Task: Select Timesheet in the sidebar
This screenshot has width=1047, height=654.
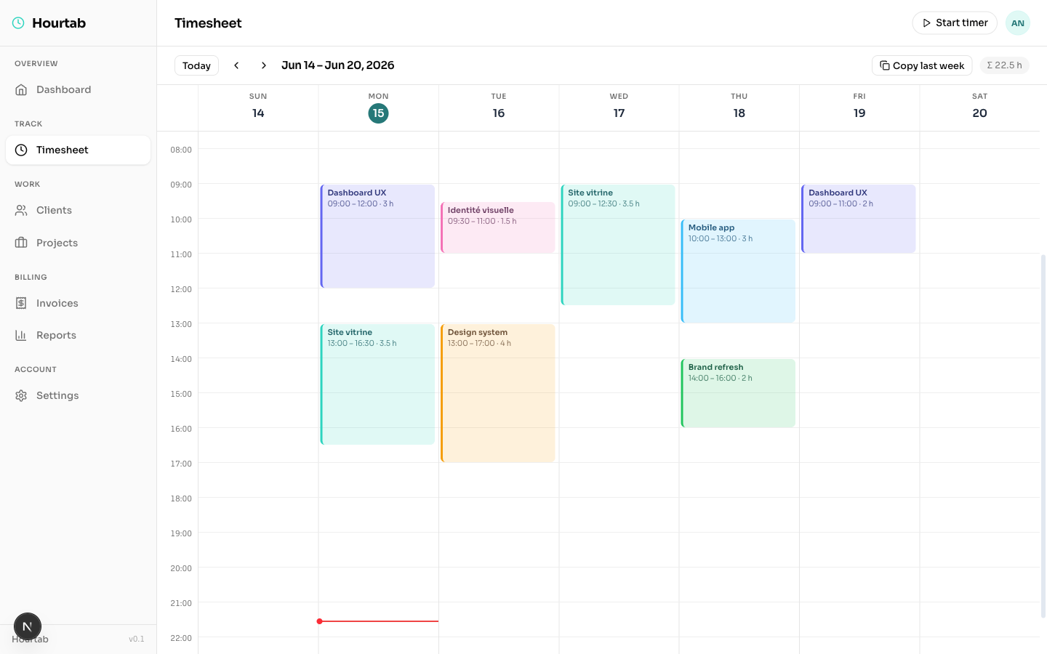Action: (78, 150)
